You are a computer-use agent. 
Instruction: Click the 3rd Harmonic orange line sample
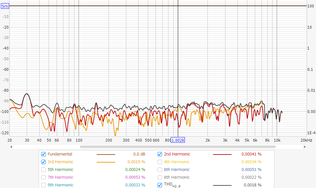106,162
